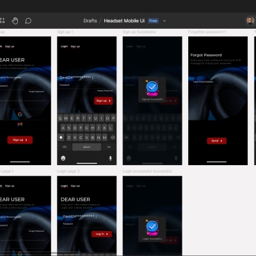The width and height of the screenshot is (256, 256).
Task: Click the Log in button in Login page 2
Action: pyautogui.click(x=102, y=234)
